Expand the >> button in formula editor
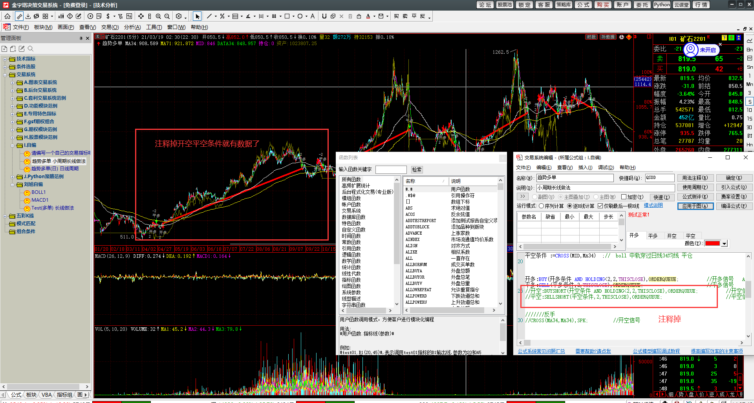754x403 pixels. pyautogui.click(x=522, y=197)
